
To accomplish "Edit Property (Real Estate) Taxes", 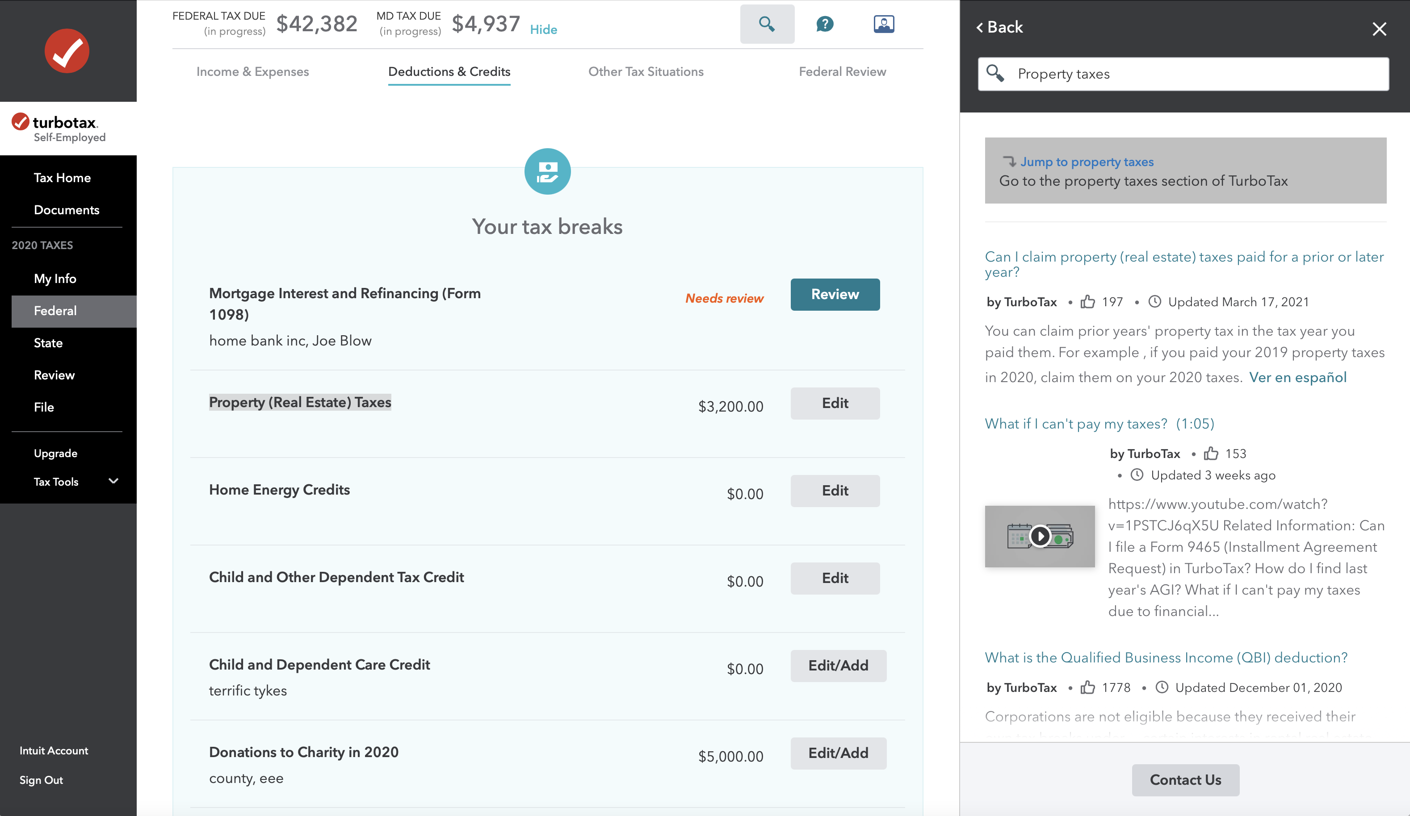I will click(835, 403).
